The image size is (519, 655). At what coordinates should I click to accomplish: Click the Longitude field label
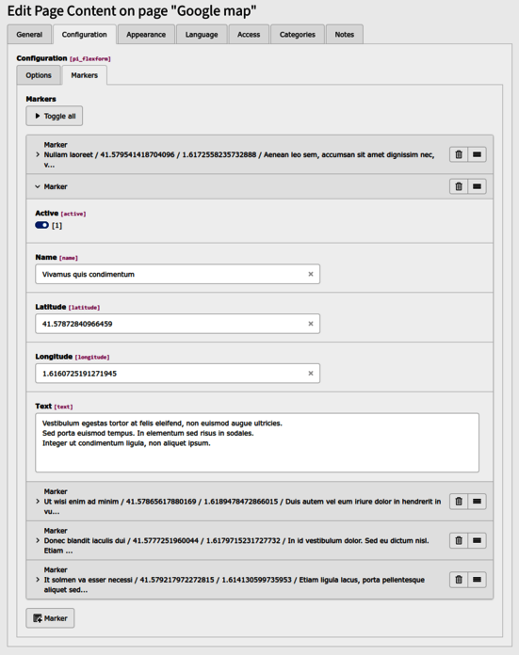pos(54,357)
